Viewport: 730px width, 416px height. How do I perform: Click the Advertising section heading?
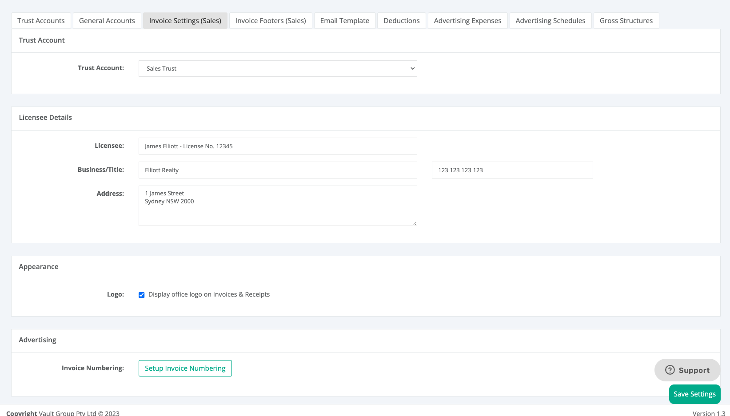click(38, 340)
